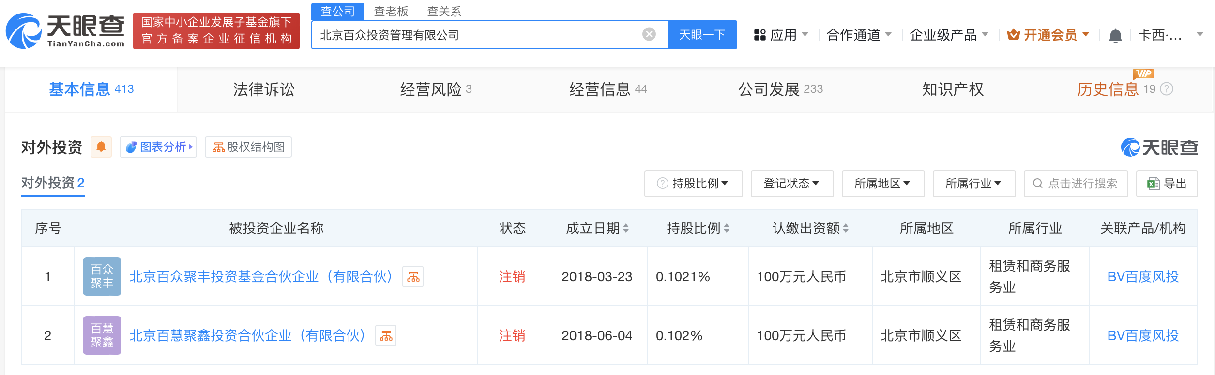The image size is (1215, 375).
Task: Open the 开通会员 membership dropdown
Action: pyautogui.click(x=1048, y=35)
